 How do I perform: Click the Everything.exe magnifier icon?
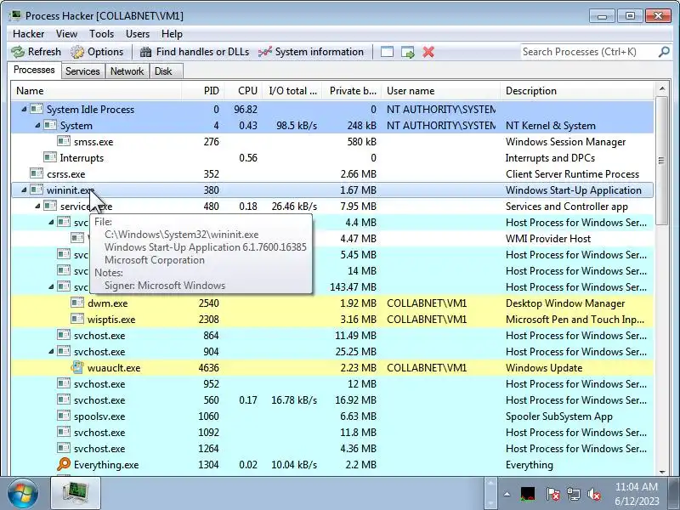(x=63, y=464)
